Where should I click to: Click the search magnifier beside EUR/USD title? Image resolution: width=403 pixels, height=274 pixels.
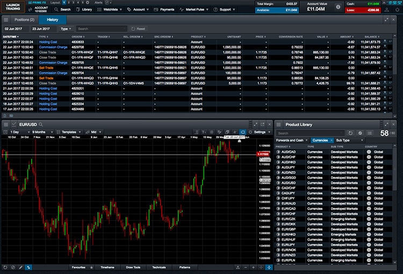[x=40, y=124]
